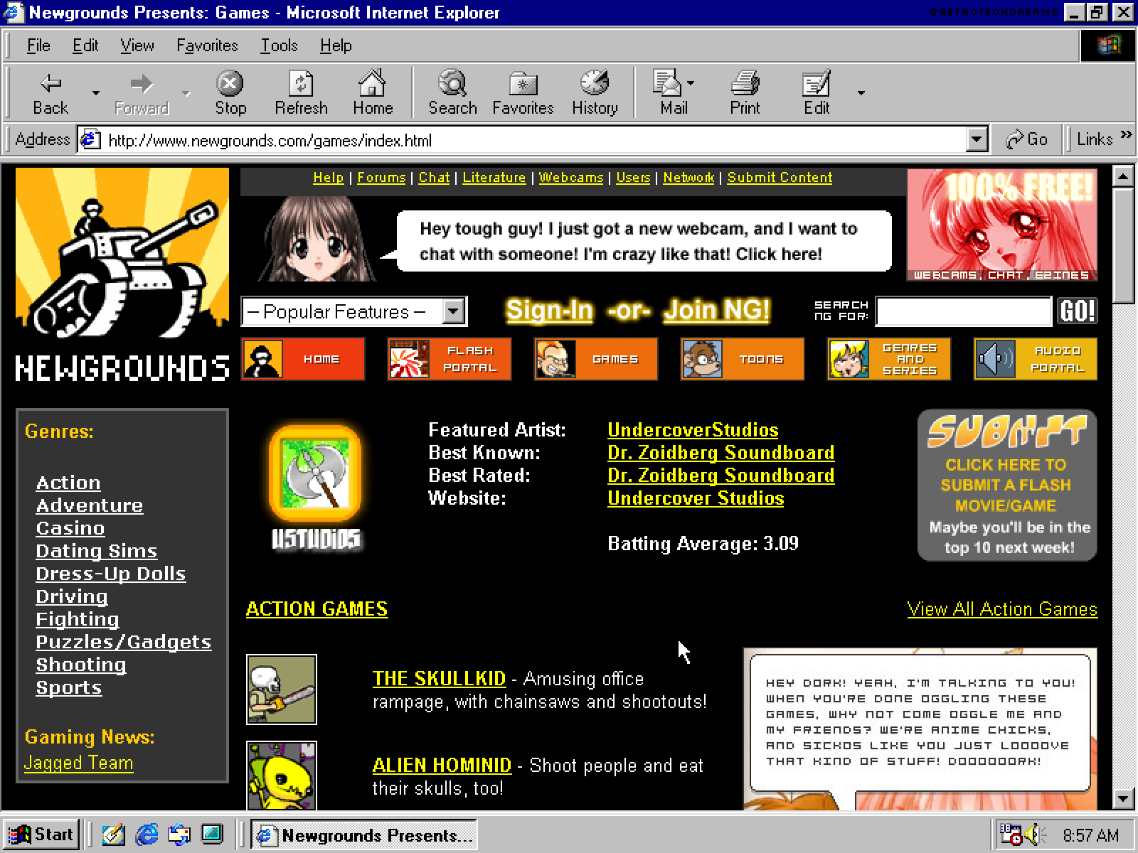The width and height of the screenshot is (1138, 853).
Task: Click the page scrollbar up arrow
Action: pyautogui.click(x=1123, y=176)
